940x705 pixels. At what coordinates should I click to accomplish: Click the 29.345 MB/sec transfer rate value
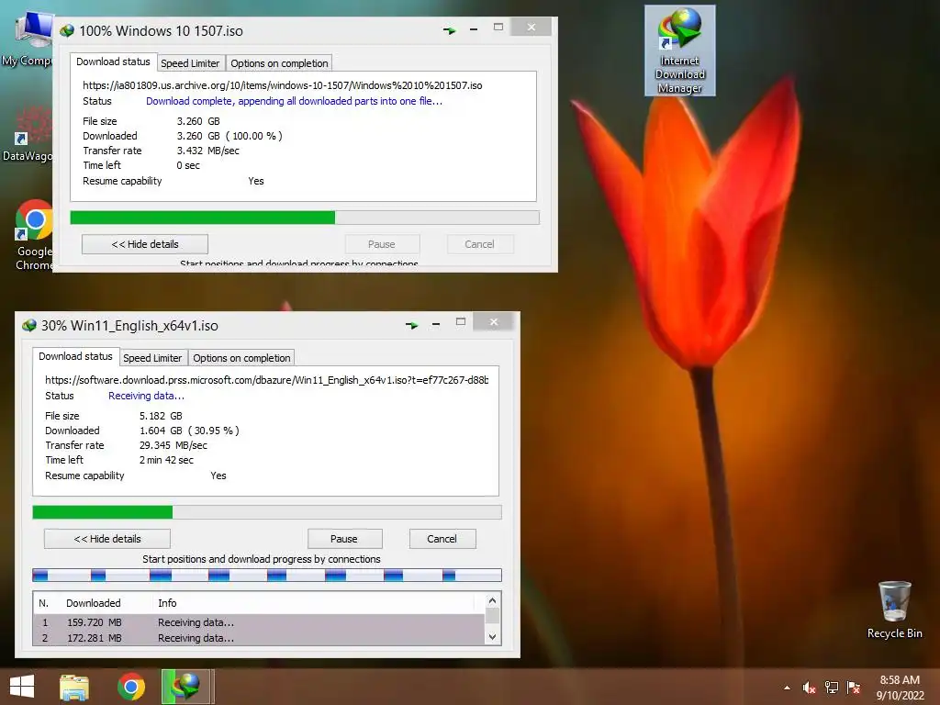[173, 445]
